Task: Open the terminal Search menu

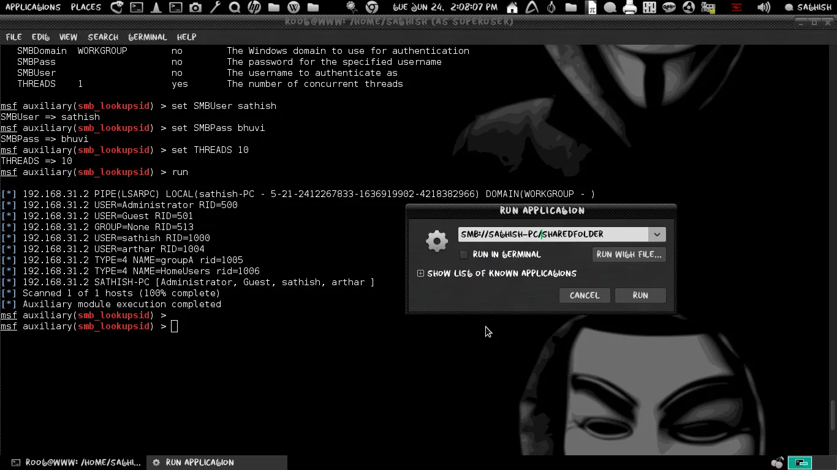Action: 103,37
